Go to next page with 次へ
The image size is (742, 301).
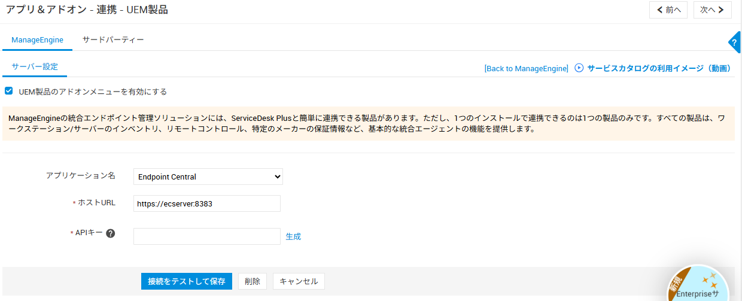(712, 10)
